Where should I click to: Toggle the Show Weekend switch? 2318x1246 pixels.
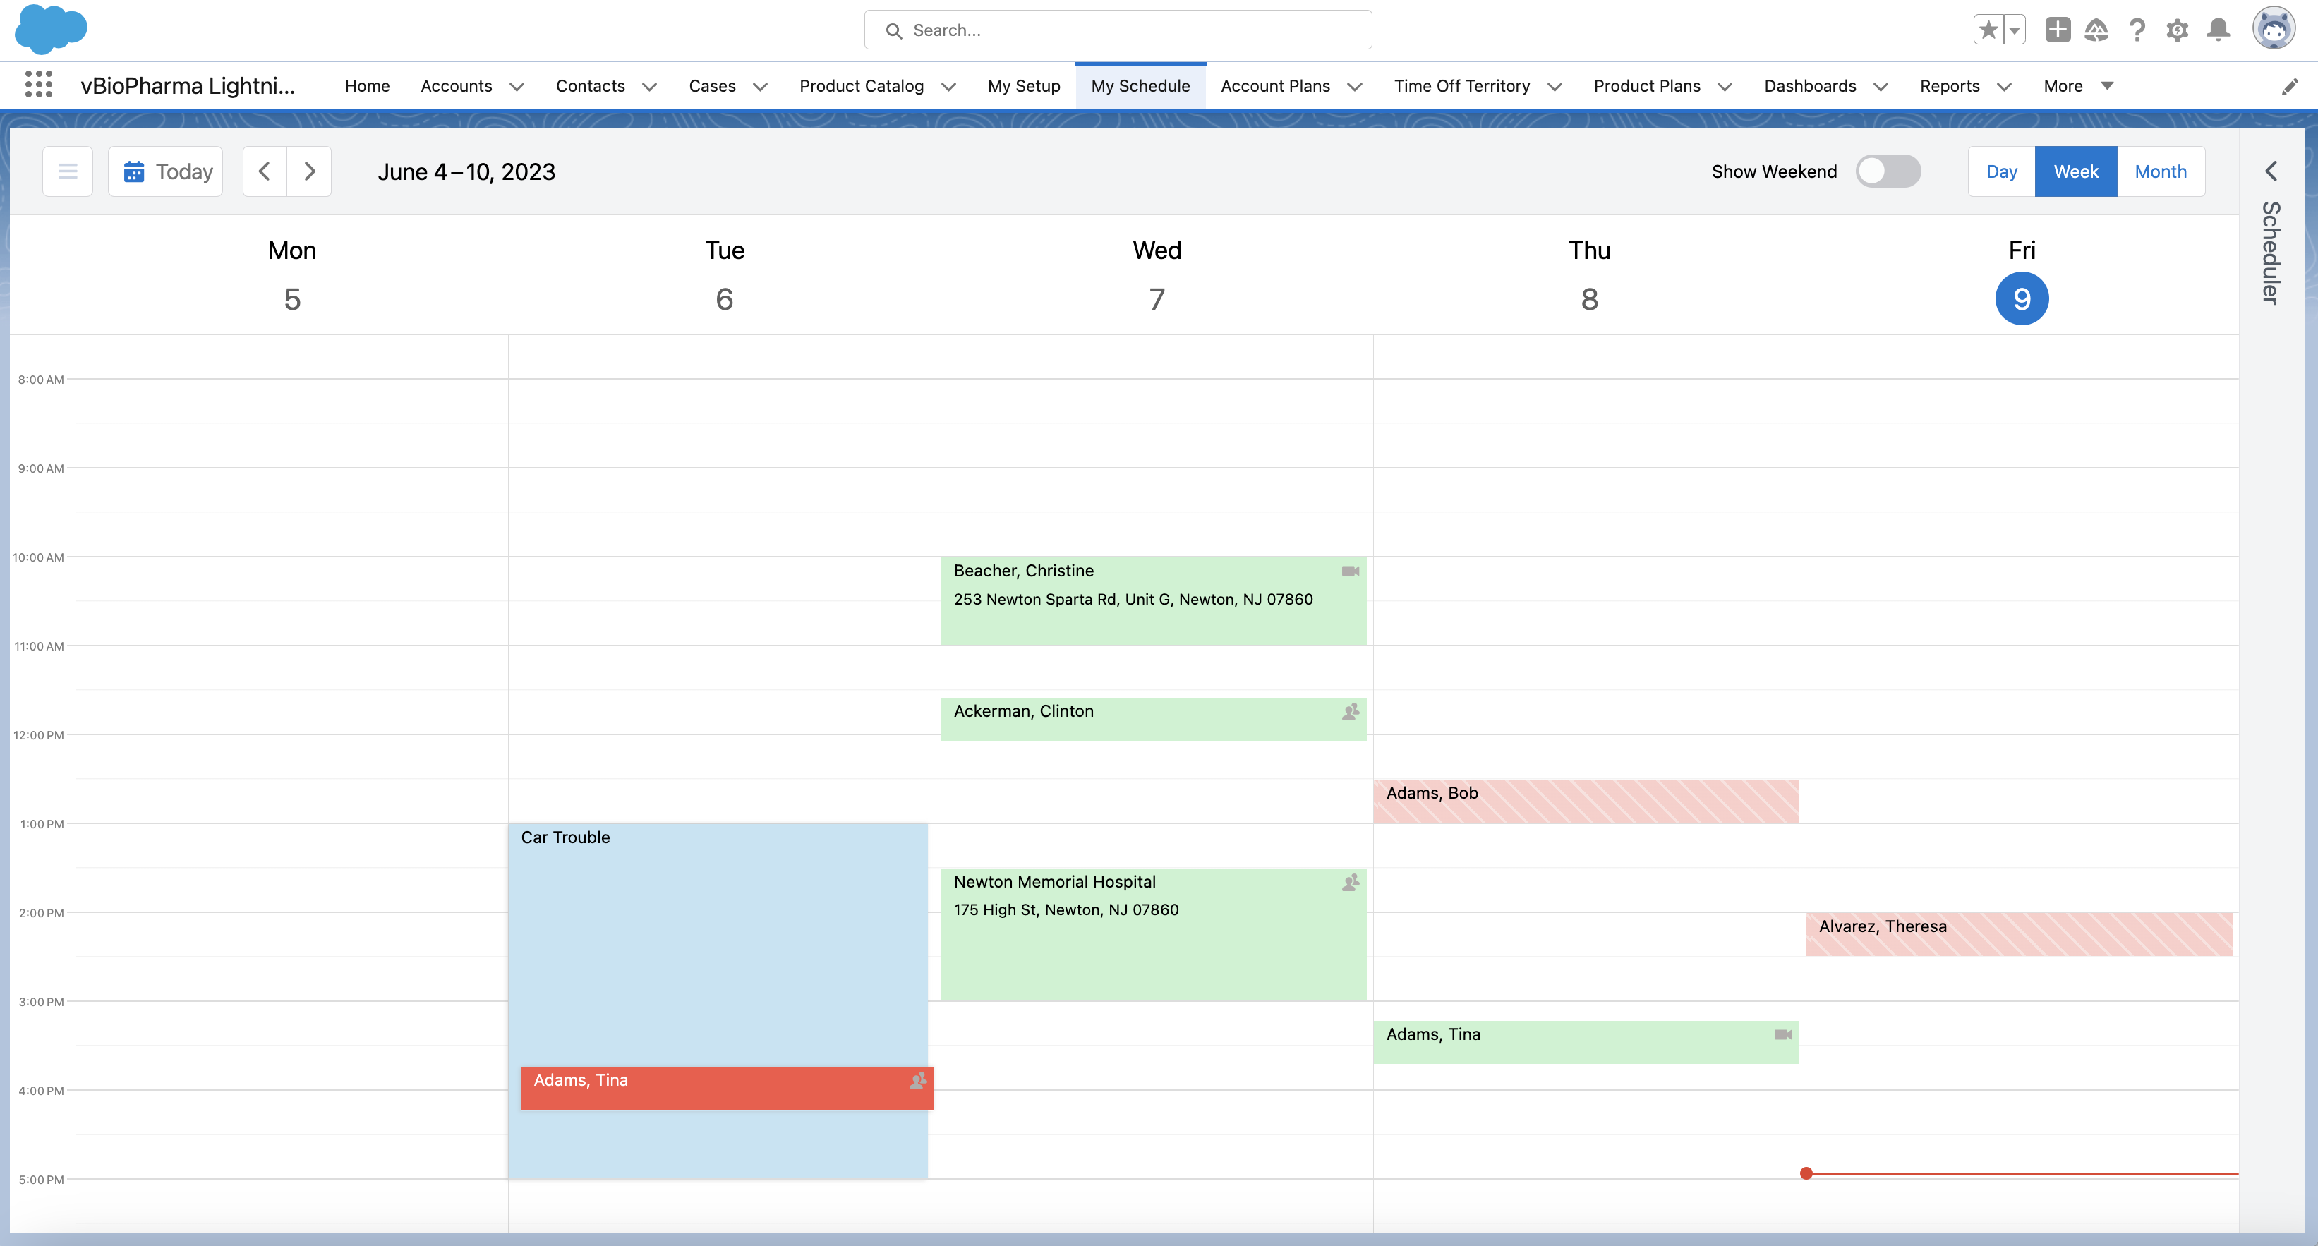pos(1888,171)
